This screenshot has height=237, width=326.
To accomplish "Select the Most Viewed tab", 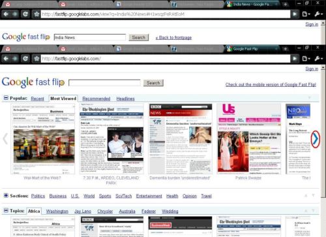I will click(63, 99).
